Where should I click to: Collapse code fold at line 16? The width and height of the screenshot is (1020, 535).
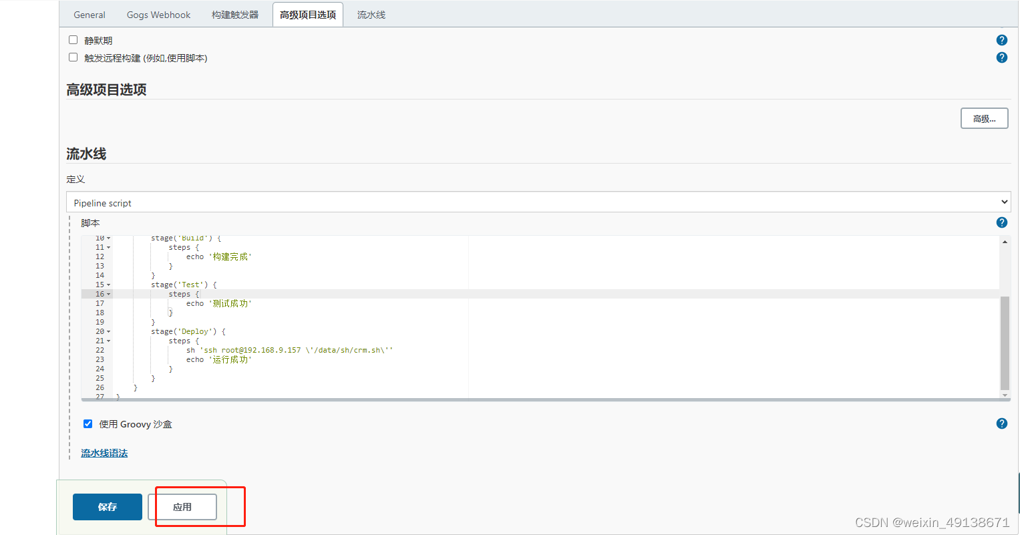109,295
